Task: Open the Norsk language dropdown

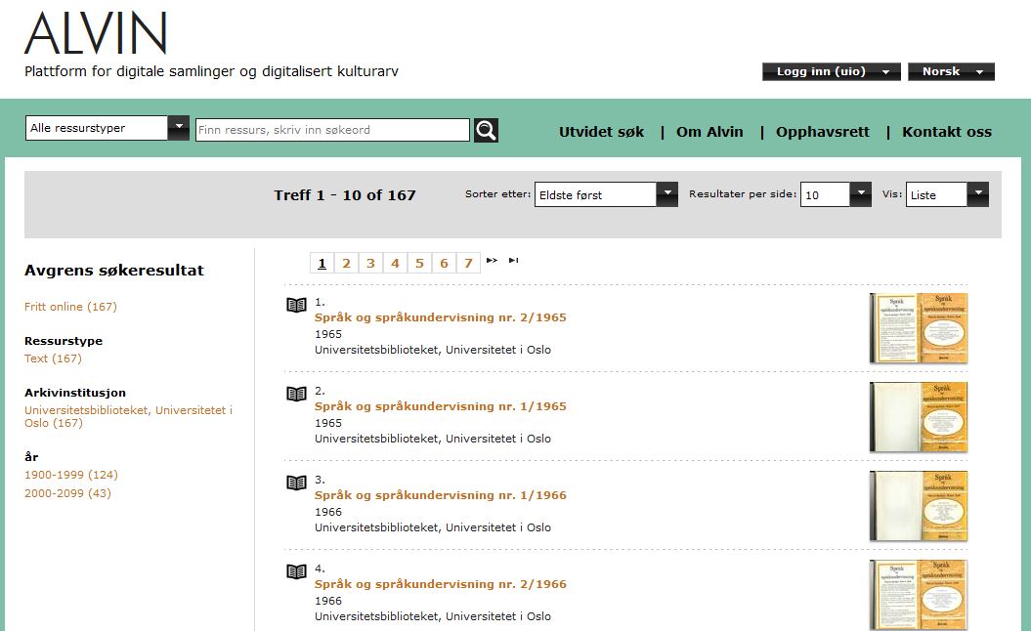Action: coord(951,71)
